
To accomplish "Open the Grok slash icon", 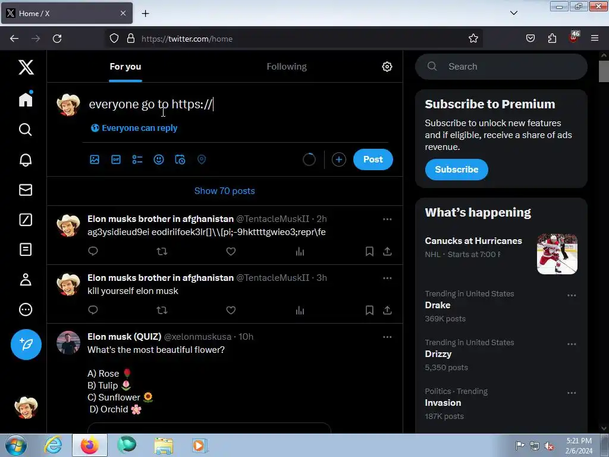I will [x=26, y=220].
